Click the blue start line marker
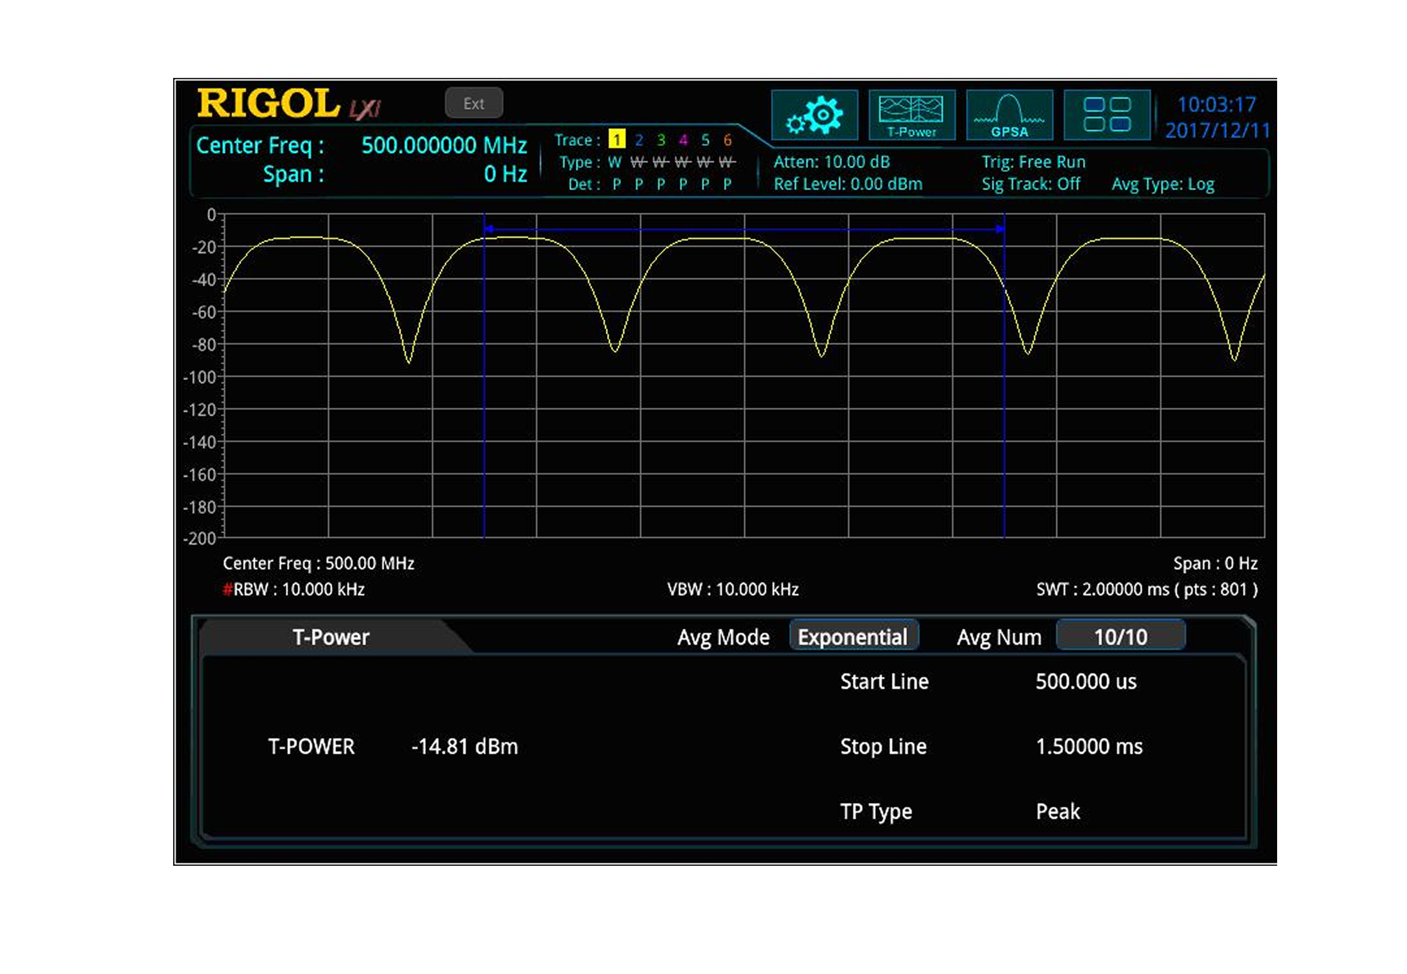Image resolution: width=1407 pixels, height=974 pixels. pyautogui.click(x=484, y=378)
